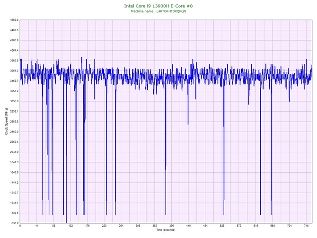Click the '88' x-axis tick label
Screen dimensions: 317x238
(53, 226)
